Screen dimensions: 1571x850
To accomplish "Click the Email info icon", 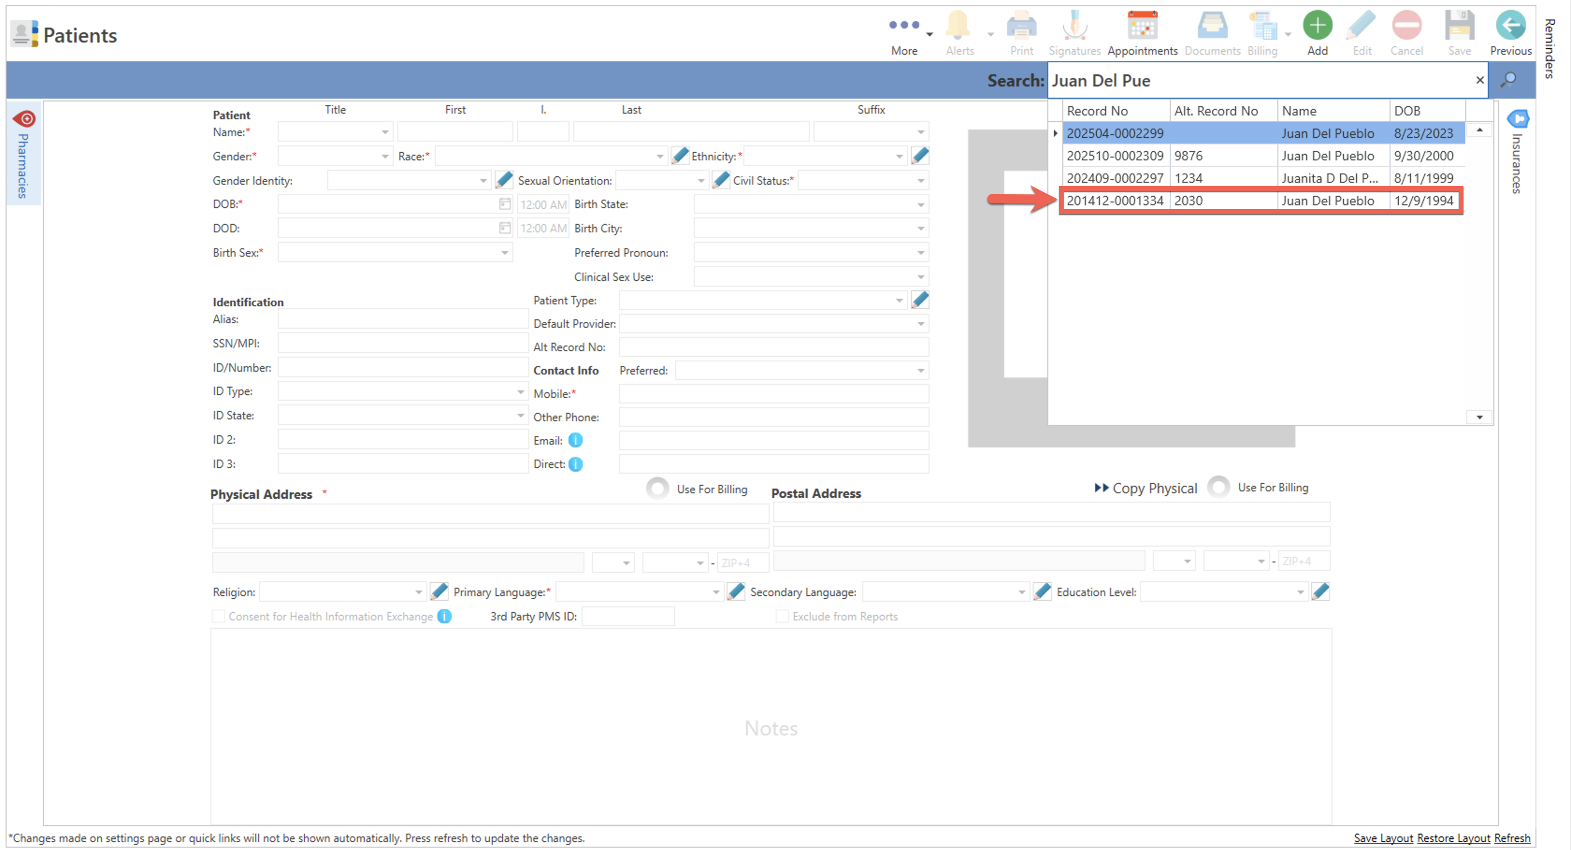I will [575, 440].
